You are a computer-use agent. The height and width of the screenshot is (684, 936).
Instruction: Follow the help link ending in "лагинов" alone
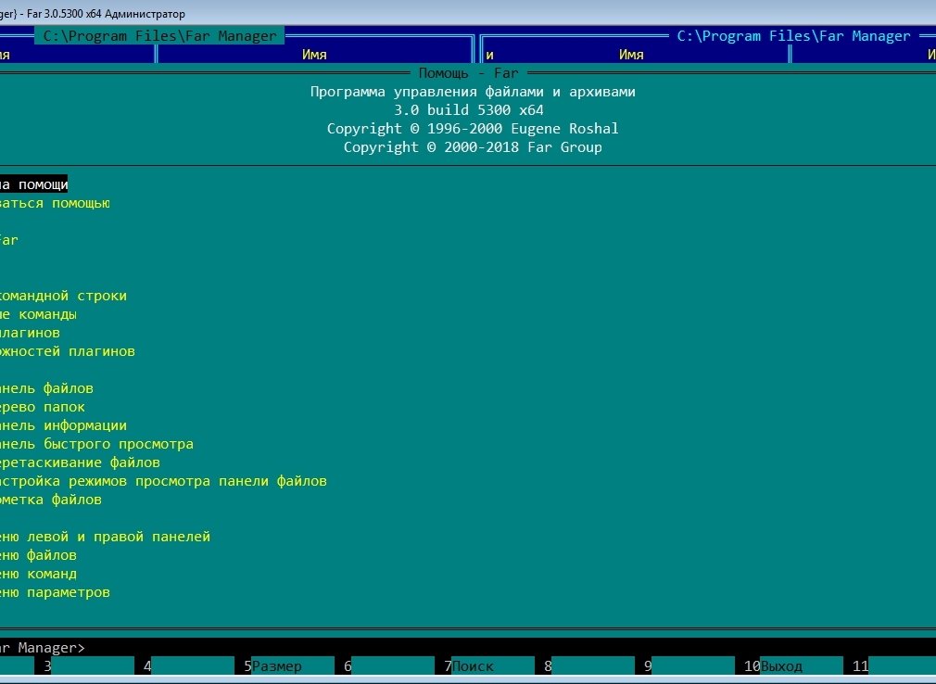(x=30, y=333)
